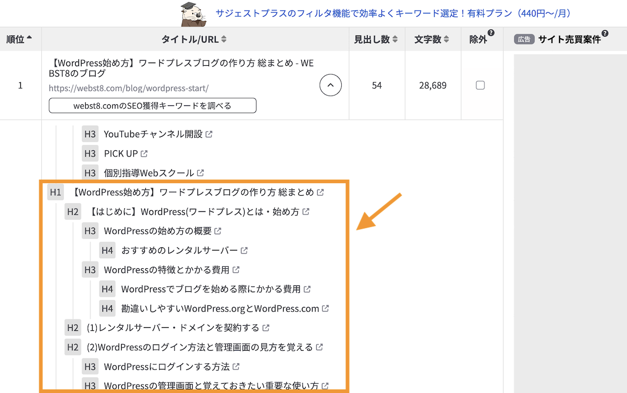Viewport: 627px width, 393px height.
Task: Click (2)WordPressのログイン方法と管理画面 text
Action: tap(200, 347)
